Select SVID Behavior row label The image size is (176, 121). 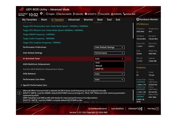[x=29, y=74]
